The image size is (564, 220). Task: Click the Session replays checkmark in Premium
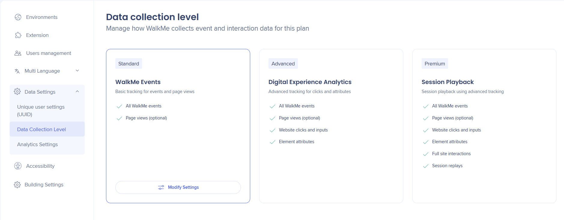tap(426, 166)
